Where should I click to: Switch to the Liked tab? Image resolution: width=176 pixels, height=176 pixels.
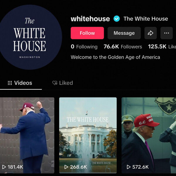[63, 83]
